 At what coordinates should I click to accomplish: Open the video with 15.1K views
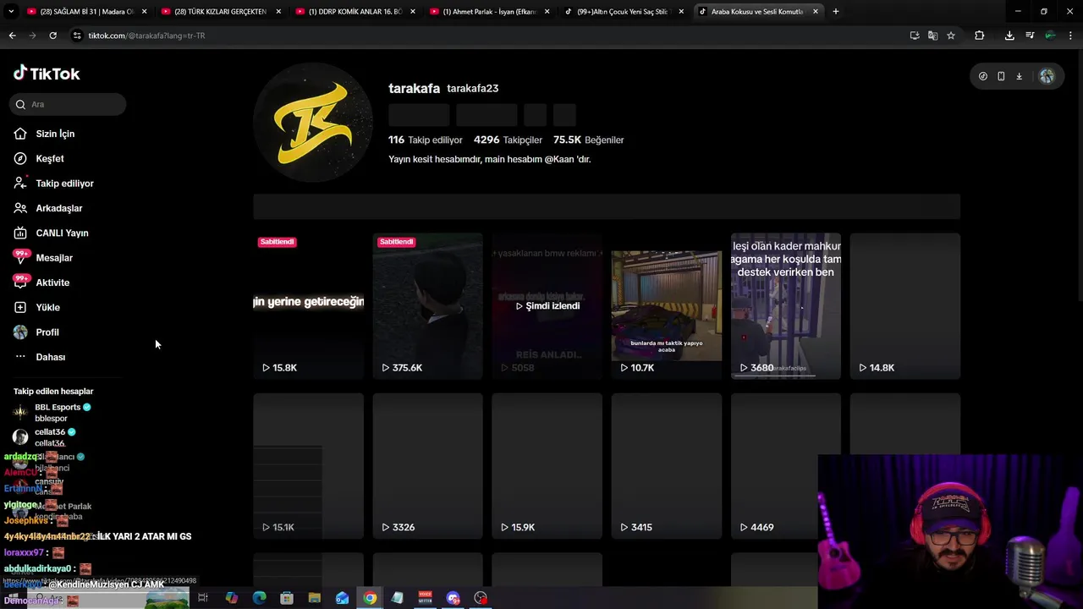(x=308, y=466)
